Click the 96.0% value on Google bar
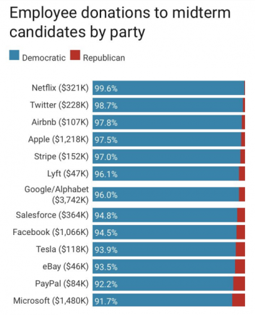255x315 pixels. tap(106, 195)
